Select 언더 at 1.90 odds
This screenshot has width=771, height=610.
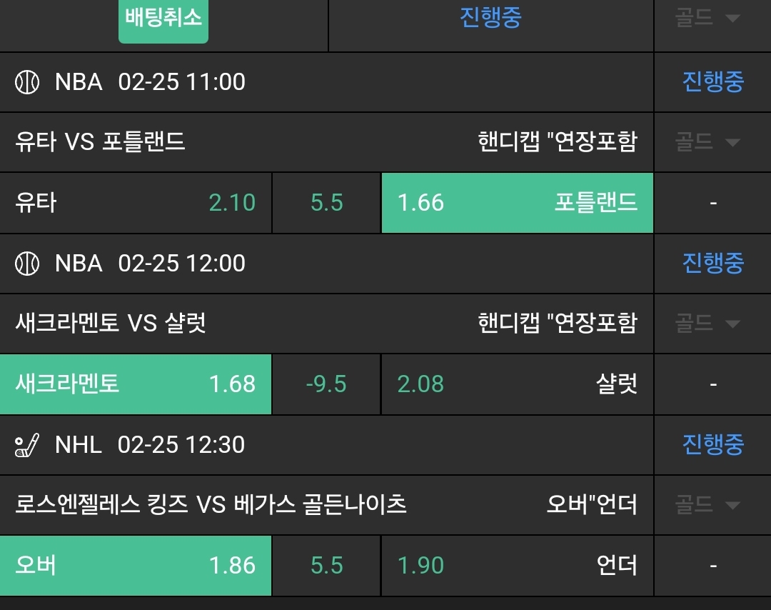(x=517, y=566)
